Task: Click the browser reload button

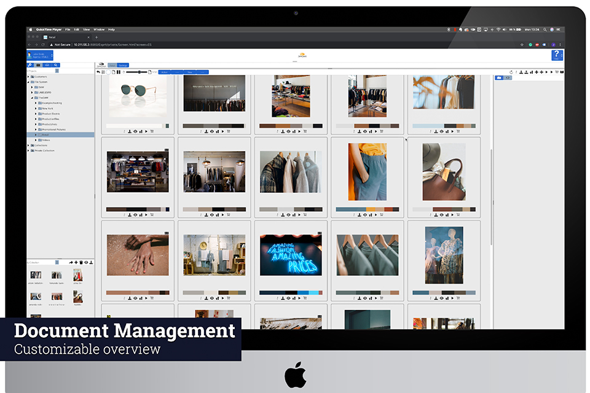Action: coord(43,44)
